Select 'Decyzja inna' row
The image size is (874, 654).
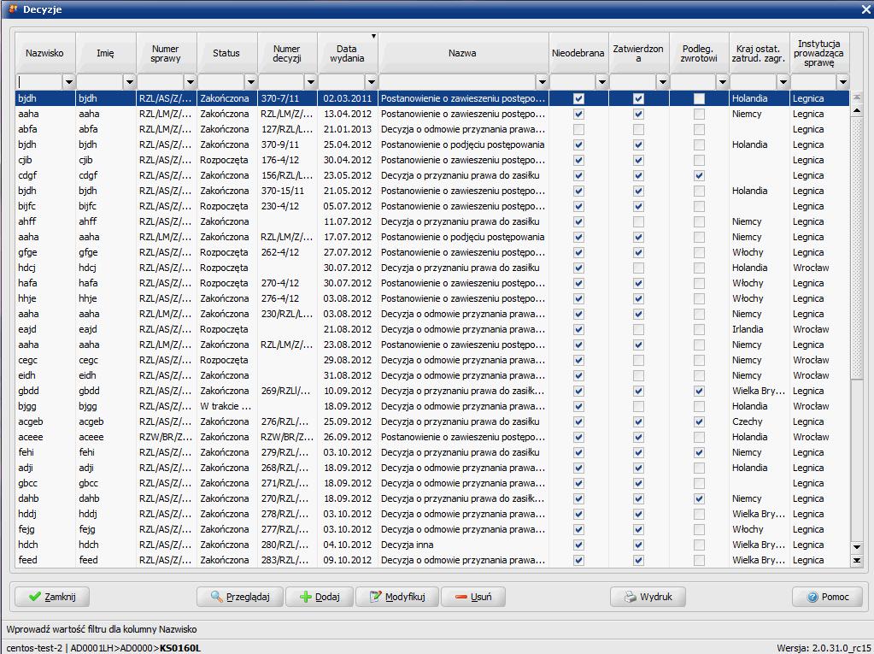click(x=432, y=545)
